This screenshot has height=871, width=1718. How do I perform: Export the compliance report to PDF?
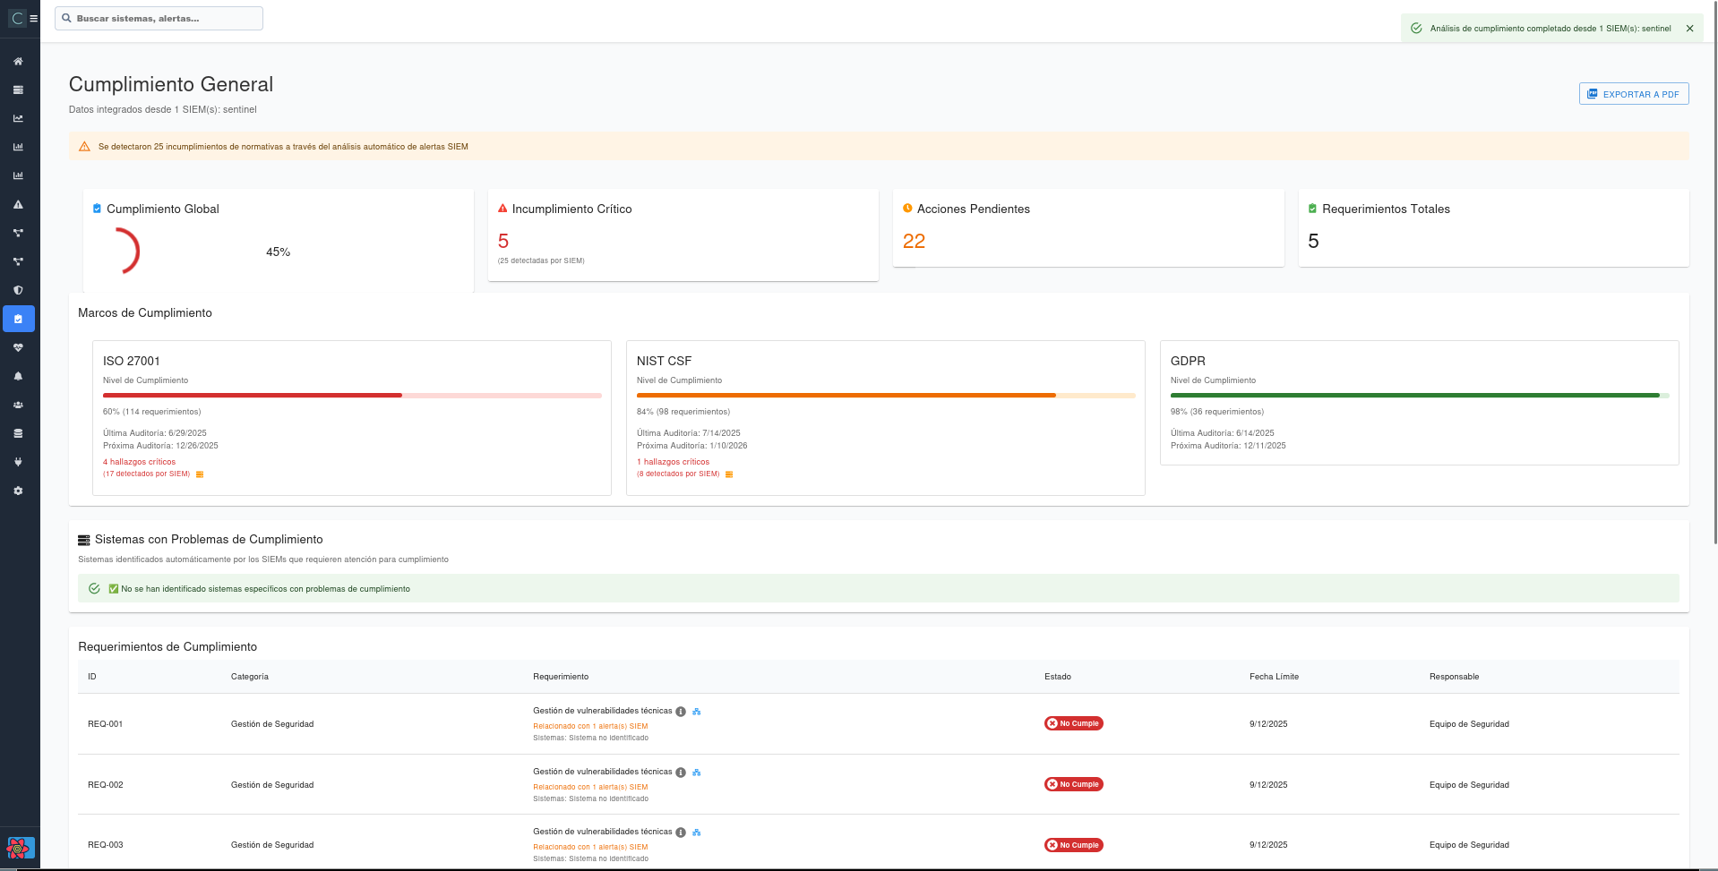[1633, 94]
